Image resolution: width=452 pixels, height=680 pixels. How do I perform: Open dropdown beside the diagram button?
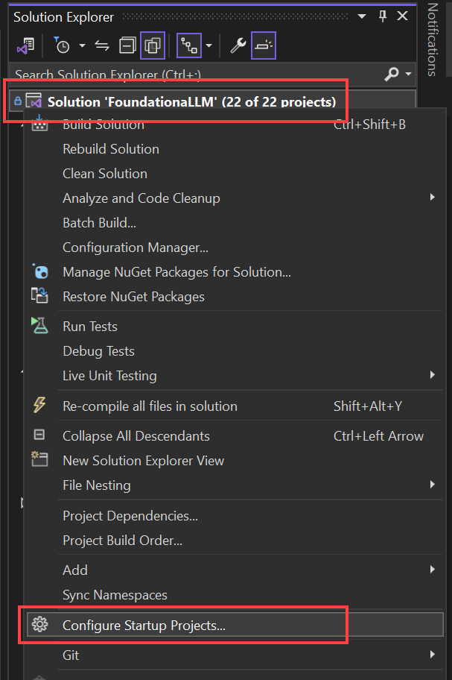(209, 45)
